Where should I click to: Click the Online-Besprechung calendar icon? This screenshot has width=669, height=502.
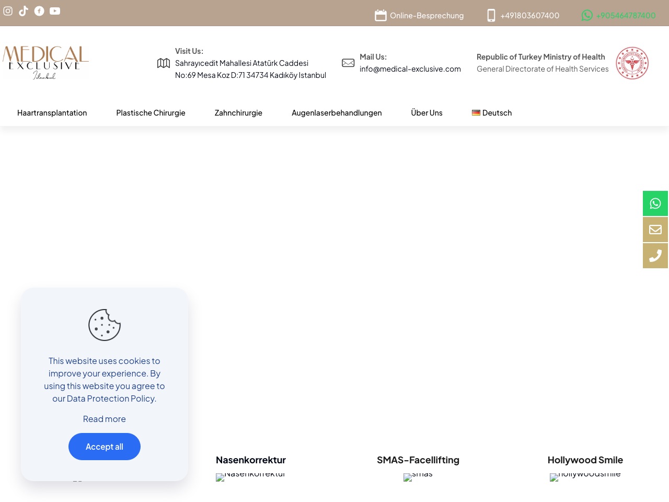pyautogui.click(x=380, y=16)
